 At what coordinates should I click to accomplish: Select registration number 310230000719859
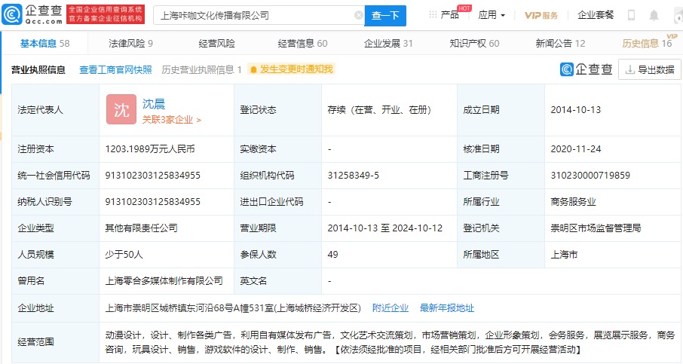tap(590, 175)
